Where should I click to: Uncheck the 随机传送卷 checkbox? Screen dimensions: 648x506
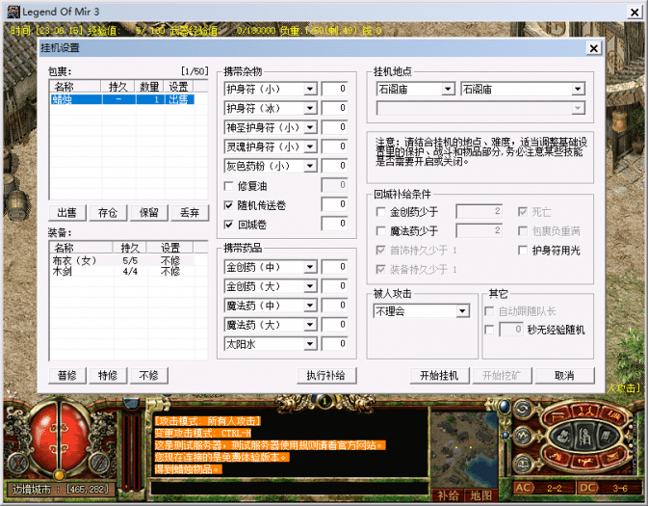(229, 204)
